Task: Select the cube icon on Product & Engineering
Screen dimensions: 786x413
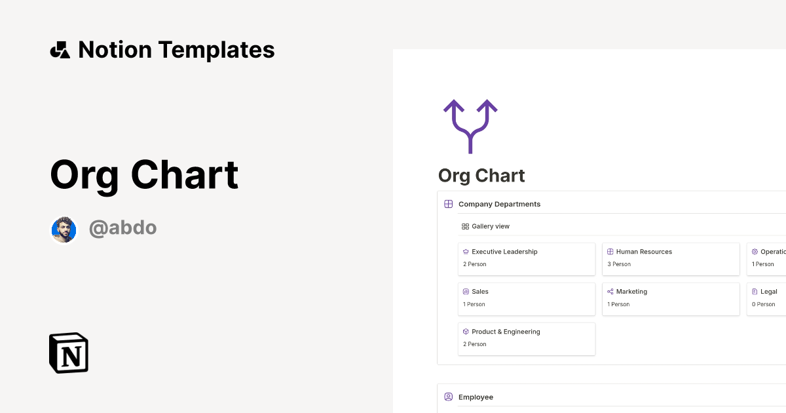Action: coord(465,331)
